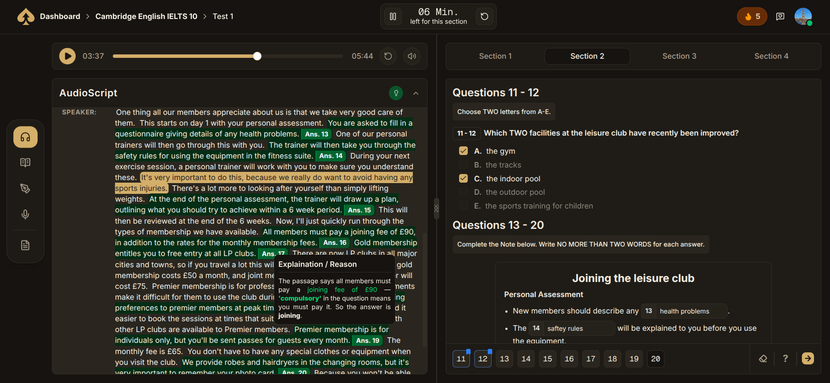The image size is (830, 383).
Task: Toggle the lightbulb explanation hints
Action: tap(396, 93)
